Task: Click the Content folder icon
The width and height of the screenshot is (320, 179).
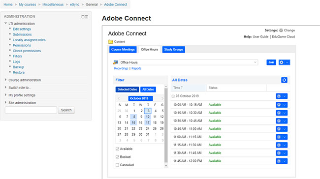Action: click(x=110, y=42)
